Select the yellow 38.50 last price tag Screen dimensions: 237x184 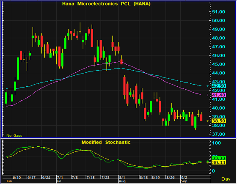[x=219, y=121]
